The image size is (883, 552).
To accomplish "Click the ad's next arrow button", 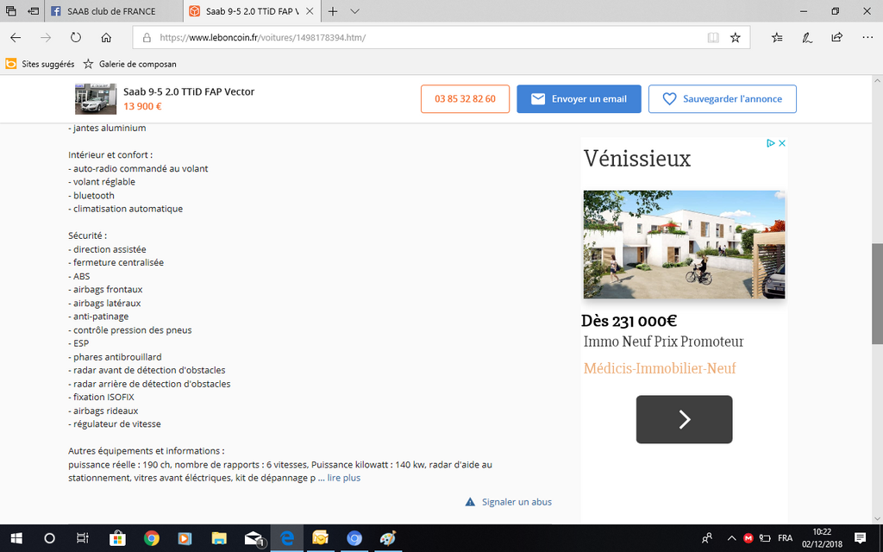I will tap(684, 420).
